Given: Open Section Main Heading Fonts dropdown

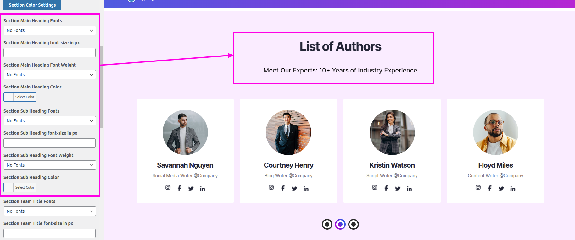Looking at the screenshot, I should click(50, 30).
